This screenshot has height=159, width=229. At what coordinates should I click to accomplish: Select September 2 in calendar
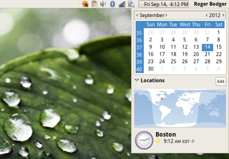(x=150, y=40)
